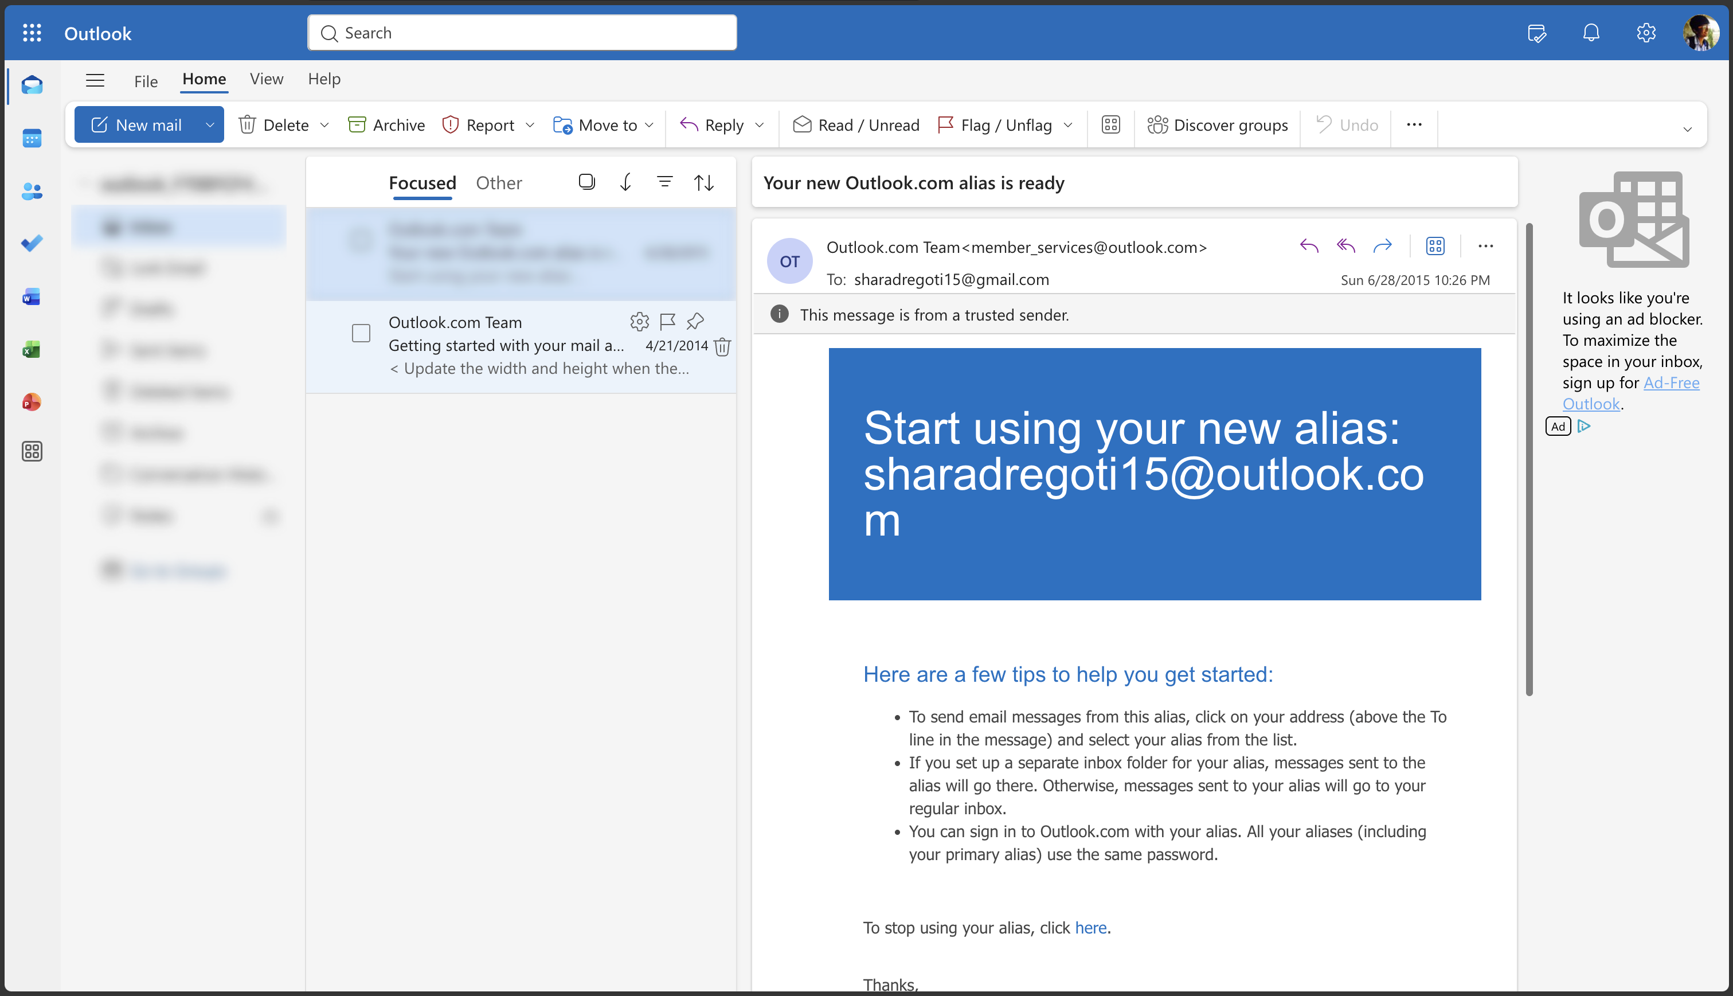Open the Mail app in sidebar
The height and width of the screenshot is (996, 1733).
32,85
